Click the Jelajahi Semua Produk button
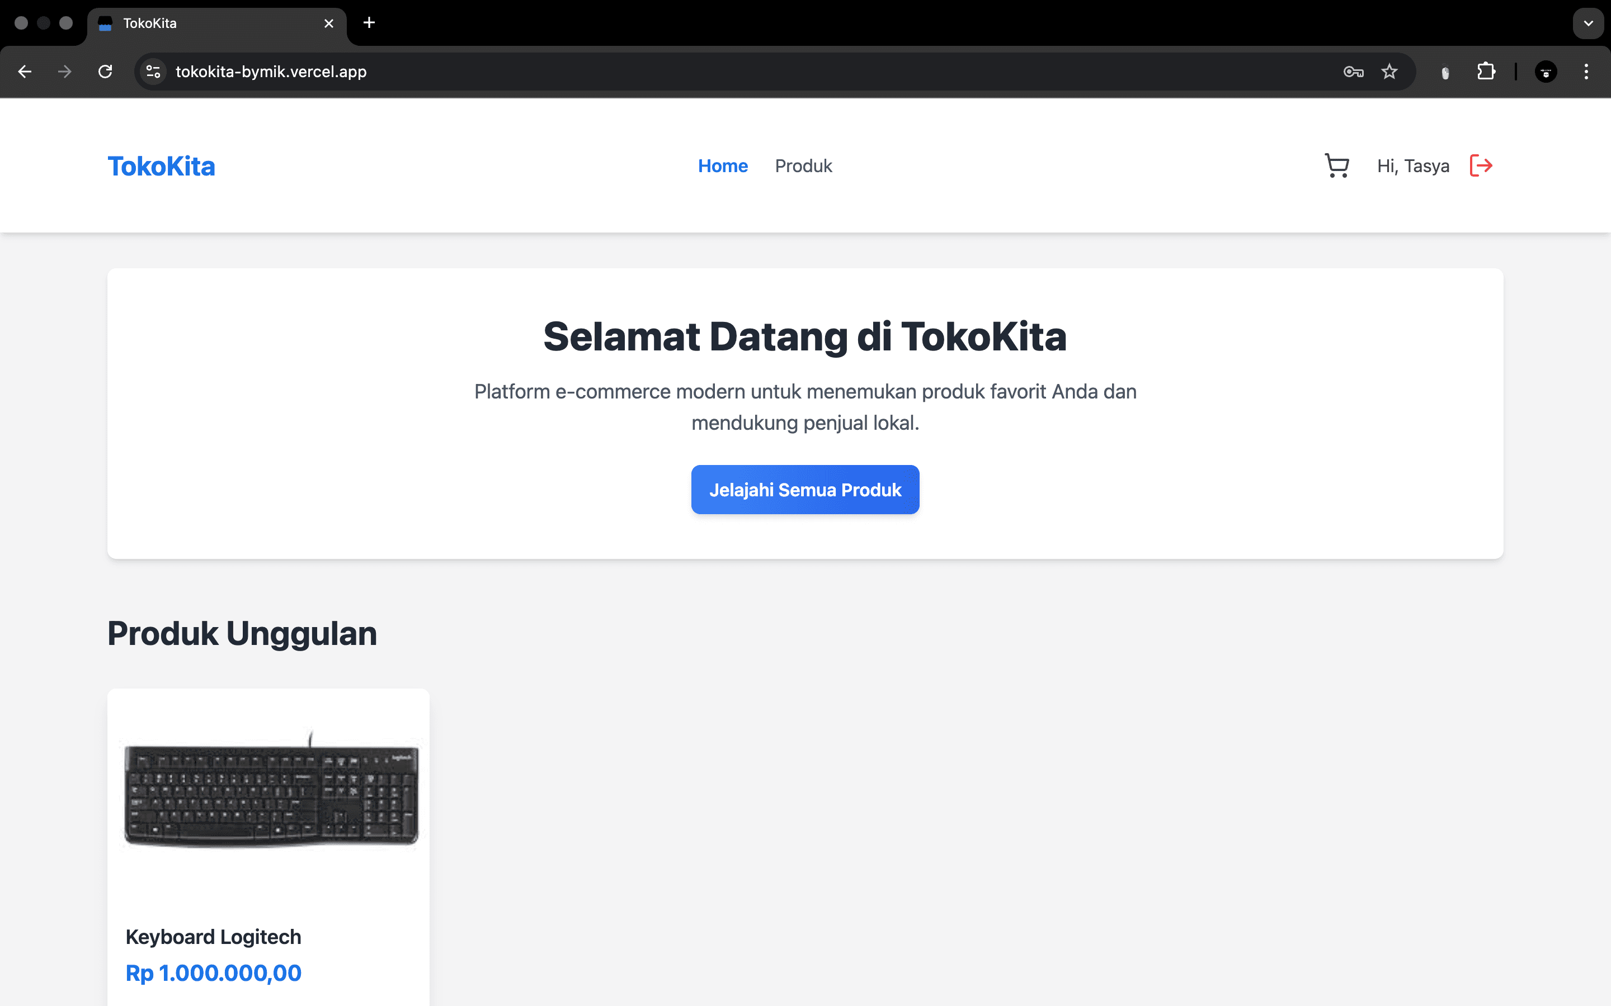 tap(805, 489)
